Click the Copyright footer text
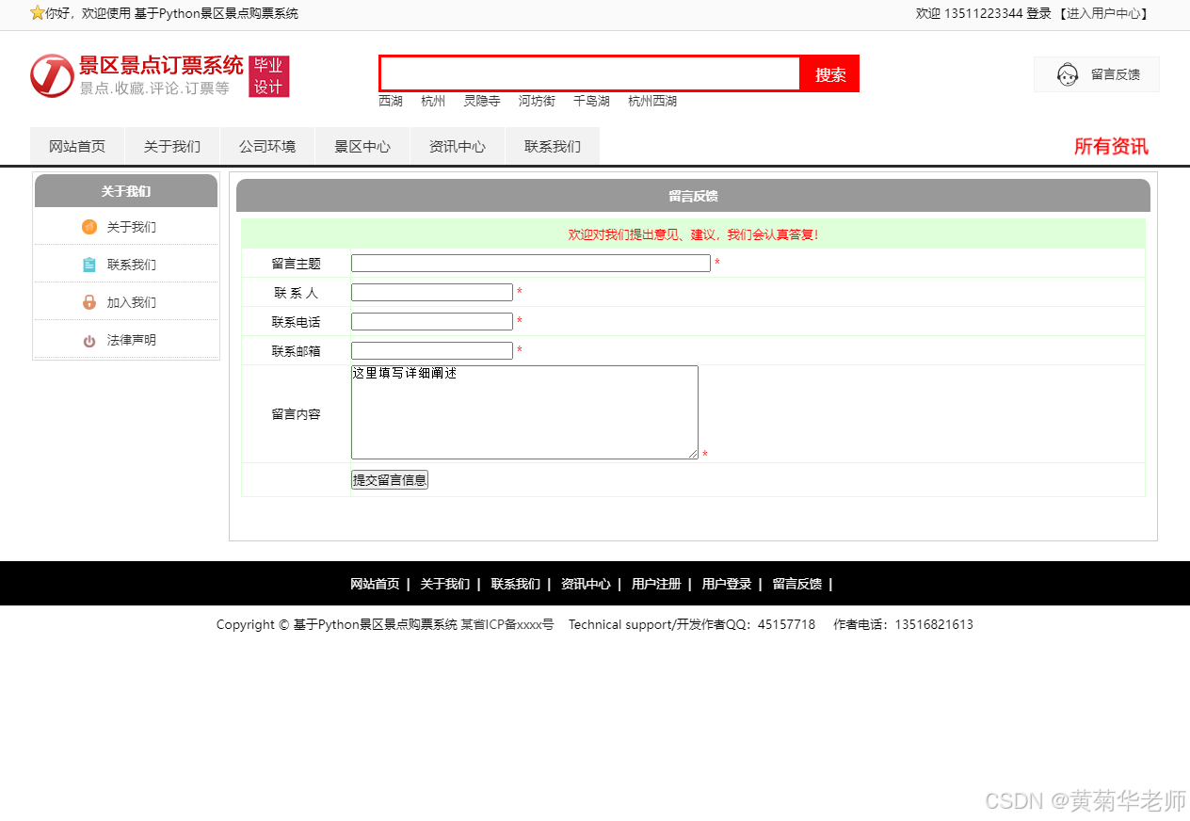Image resolution: width=1190 pixels, height=821 pixels. click(x=595, y=624)
